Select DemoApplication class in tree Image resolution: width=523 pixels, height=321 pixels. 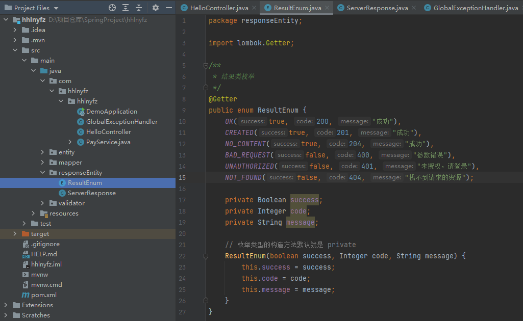pyautogui.click(x=111, y=112)
